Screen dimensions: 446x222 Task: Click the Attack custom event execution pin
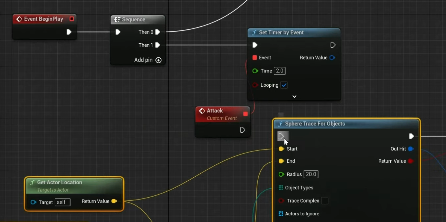(243, 130)
